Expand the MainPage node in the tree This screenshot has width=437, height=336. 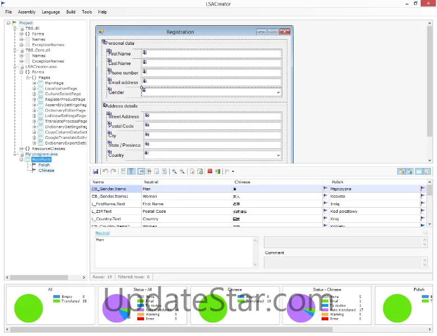(x=34, y=83)
